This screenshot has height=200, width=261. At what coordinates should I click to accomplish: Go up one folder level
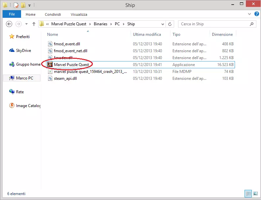(x=34, y=24)
